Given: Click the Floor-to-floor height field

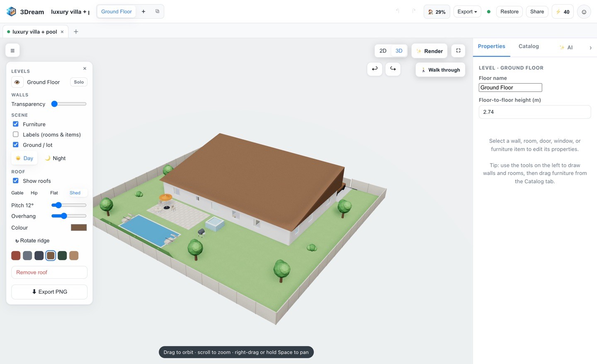Looking at the screenshot, I should point(535,112).
